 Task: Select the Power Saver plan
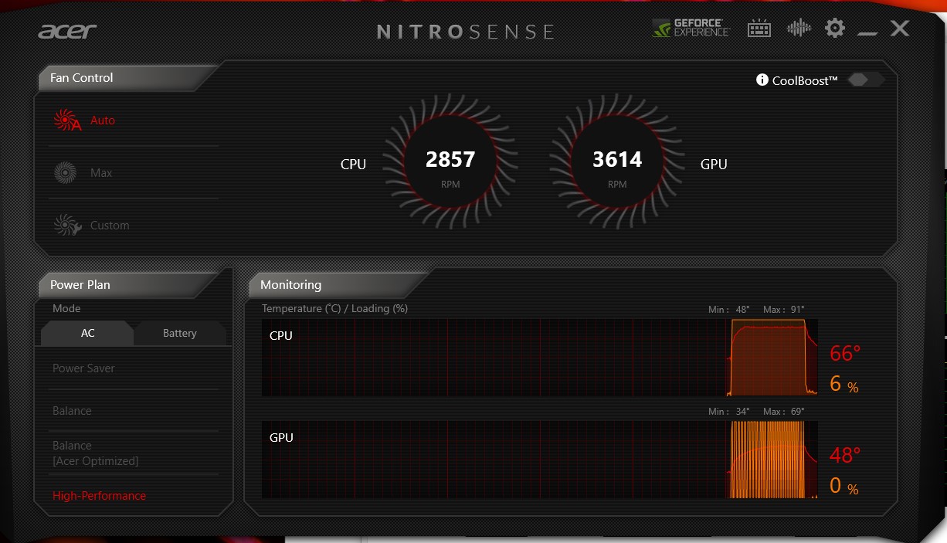pyautogui.click(x=83, y=368)
